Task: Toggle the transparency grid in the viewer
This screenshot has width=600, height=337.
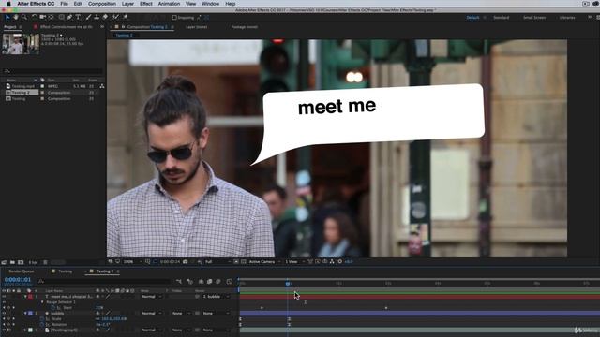Action: (244, 262)
